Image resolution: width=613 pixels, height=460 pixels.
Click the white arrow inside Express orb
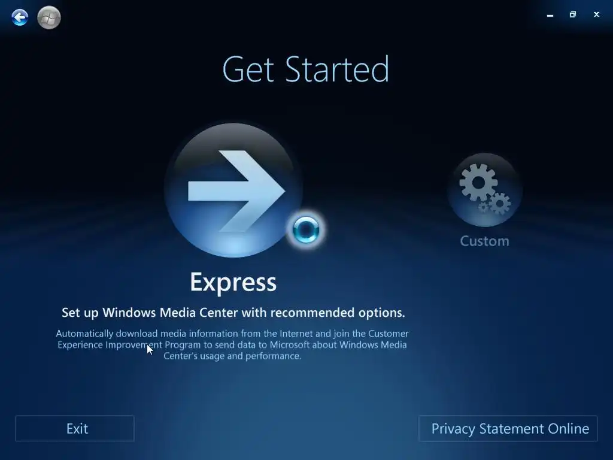(x=236, y=191)
